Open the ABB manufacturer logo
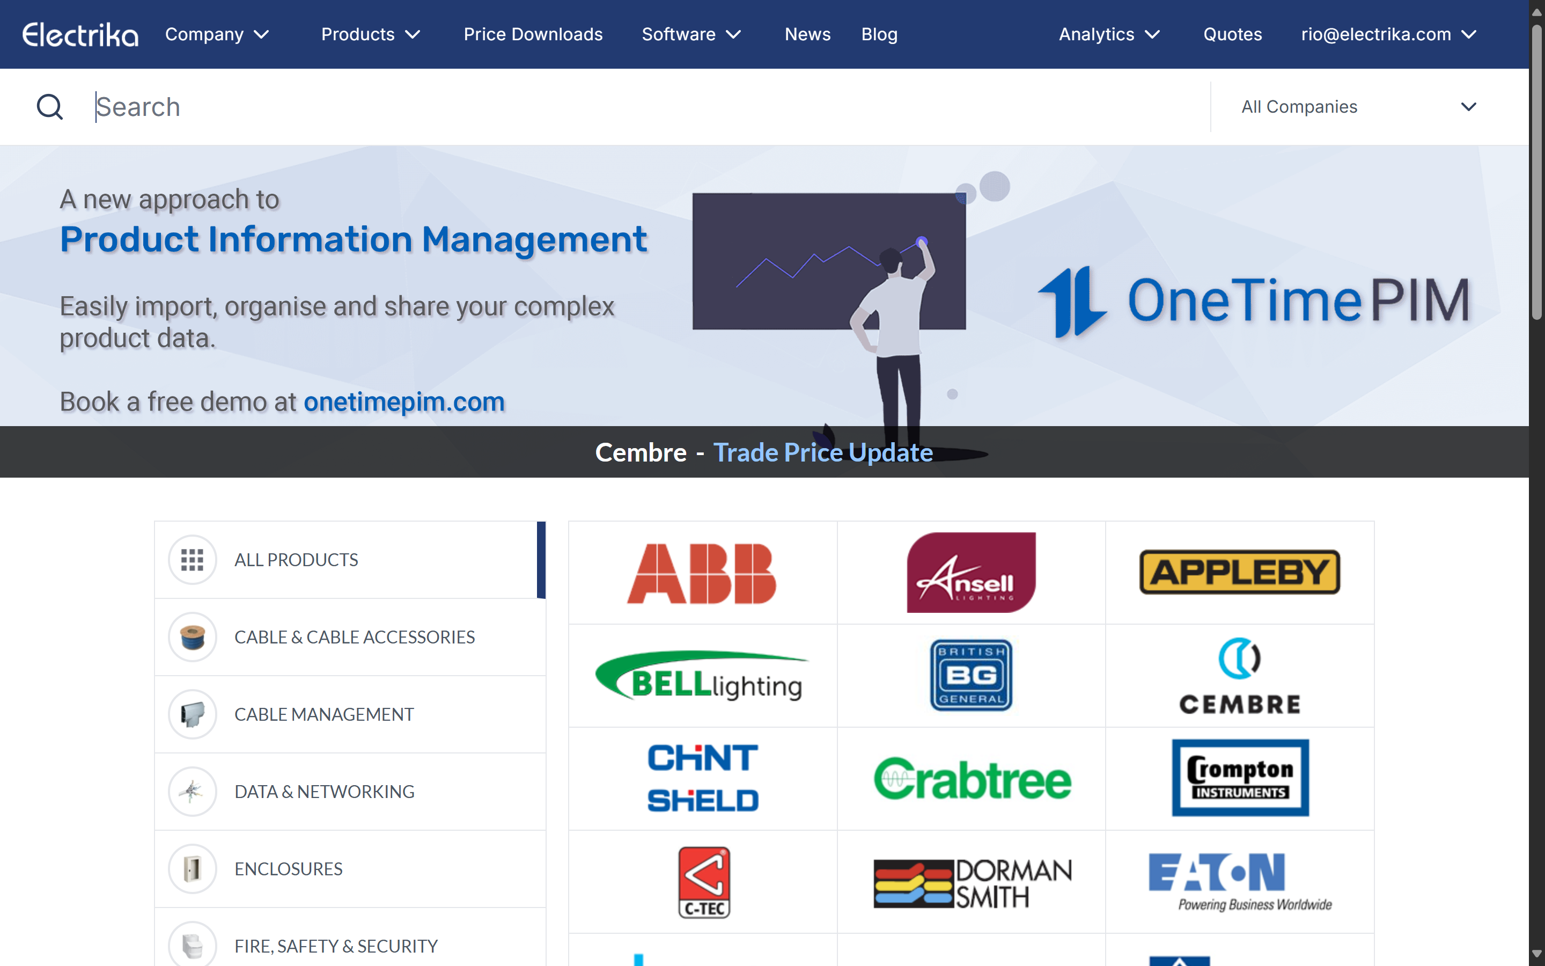 tap(702, 573)
